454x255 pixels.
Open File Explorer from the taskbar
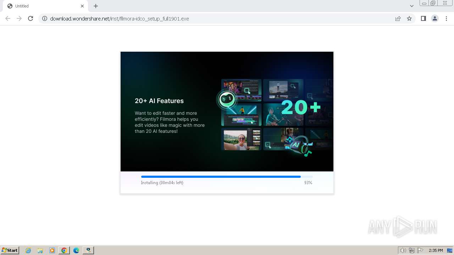point(40,250)
